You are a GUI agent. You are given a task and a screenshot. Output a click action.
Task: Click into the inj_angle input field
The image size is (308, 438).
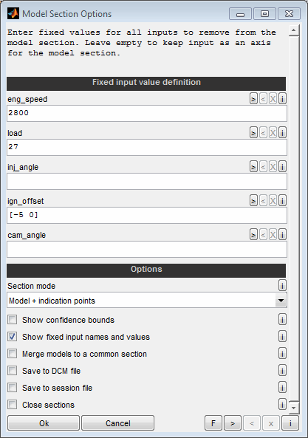146,181
